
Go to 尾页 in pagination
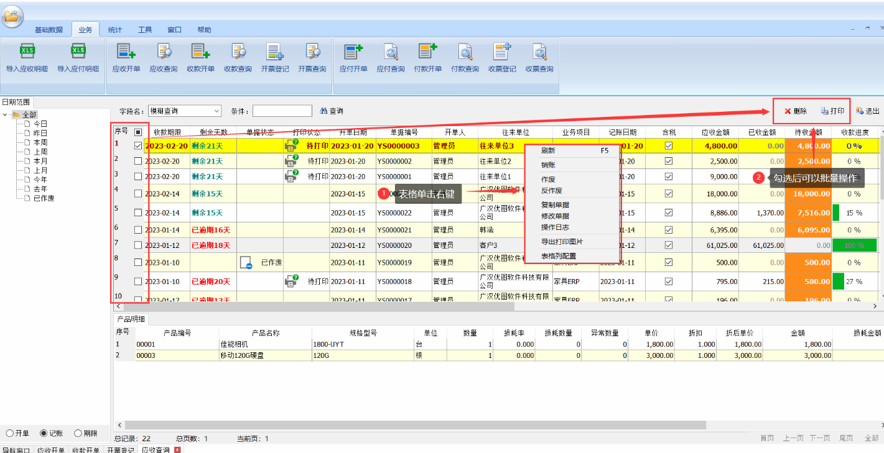(846, 438)
